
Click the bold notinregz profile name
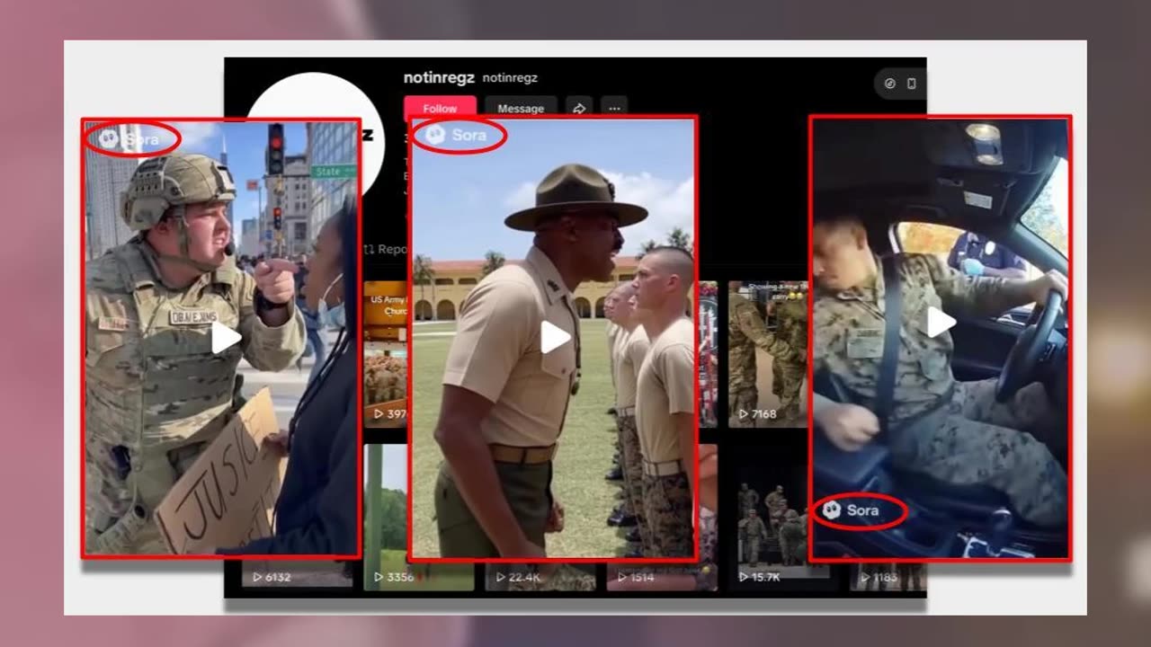tap(439, 78)
